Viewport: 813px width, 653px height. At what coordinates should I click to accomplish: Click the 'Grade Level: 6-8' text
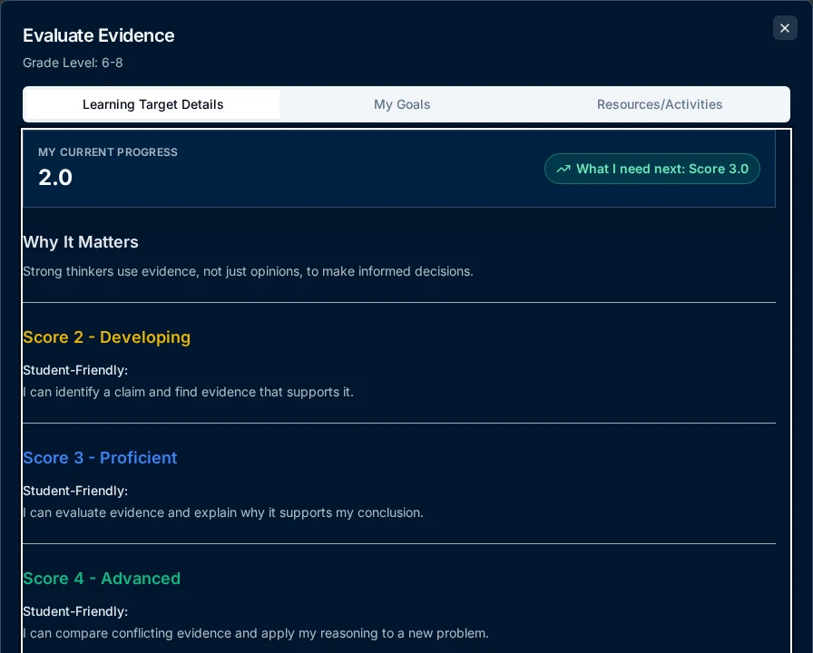point(73,63)
